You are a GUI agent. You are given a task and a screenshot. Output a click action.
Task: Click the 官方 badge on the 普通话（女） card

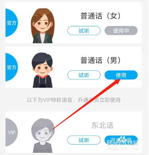coord(12,23)
